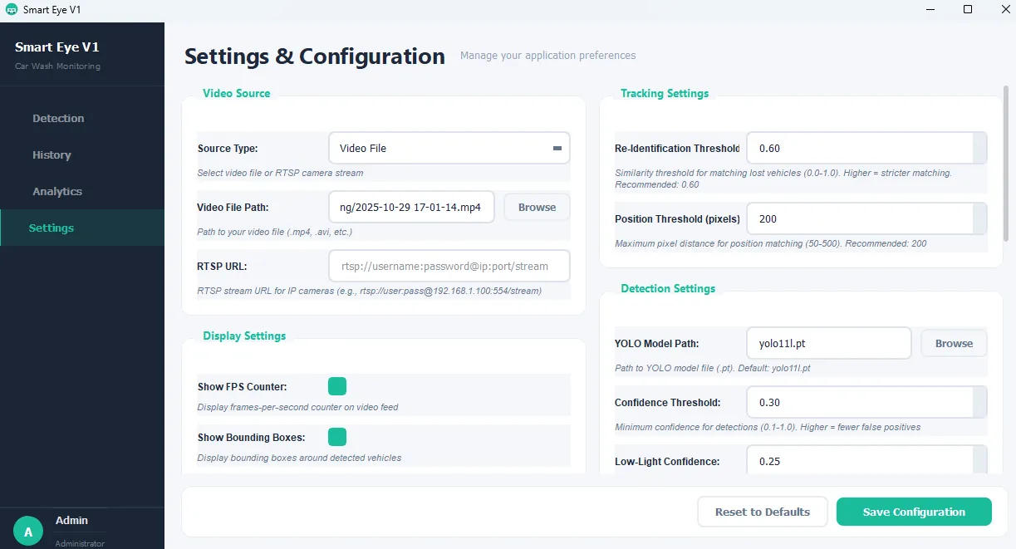Click the RTSP stream URL example hint text

coord(370,292)
